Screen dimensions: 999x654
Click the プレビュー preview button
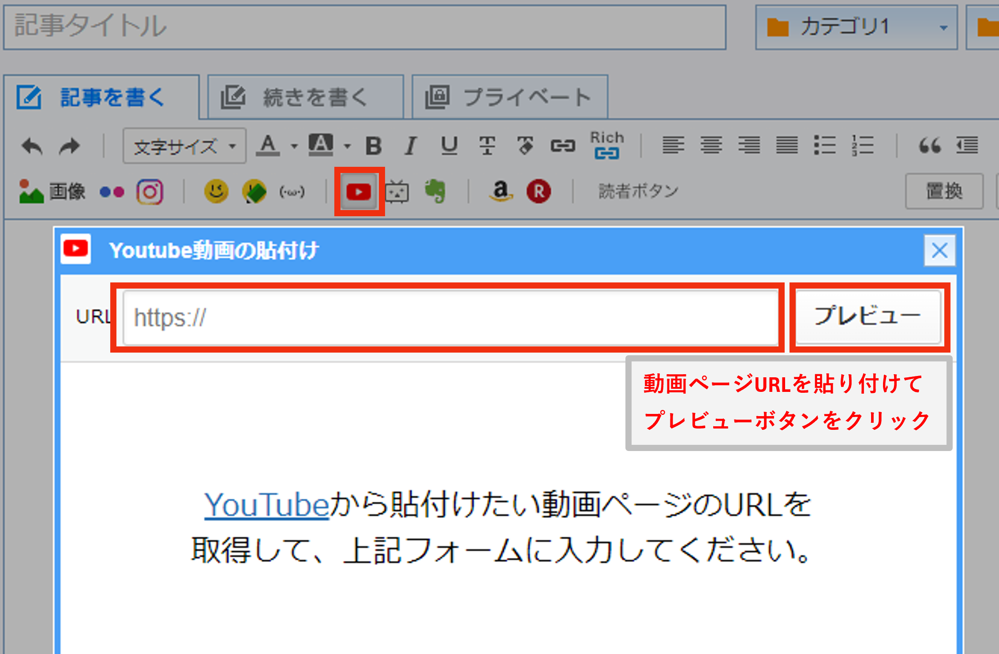tap(868, 316)
